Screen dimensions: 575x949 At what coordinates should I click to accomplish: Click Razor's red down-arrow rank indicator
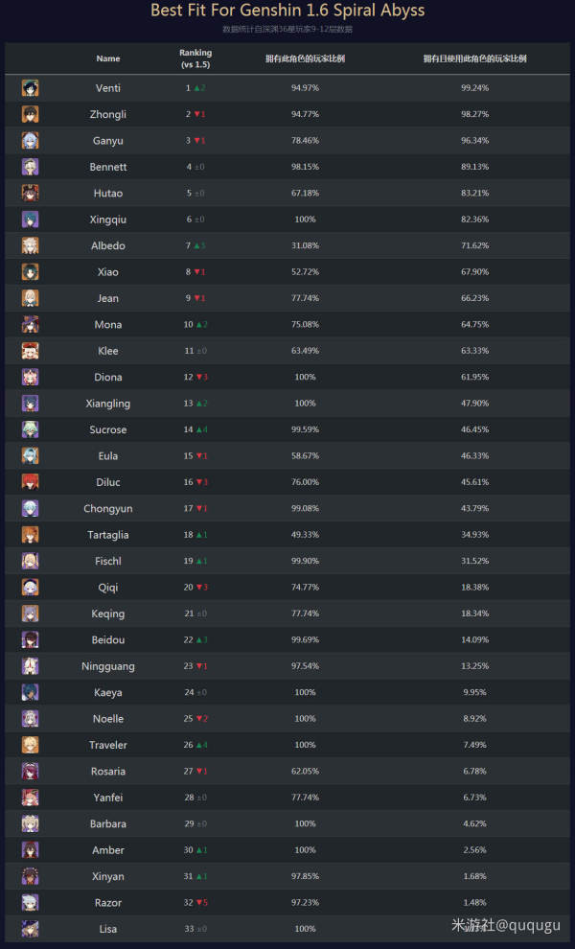(201, 902)
